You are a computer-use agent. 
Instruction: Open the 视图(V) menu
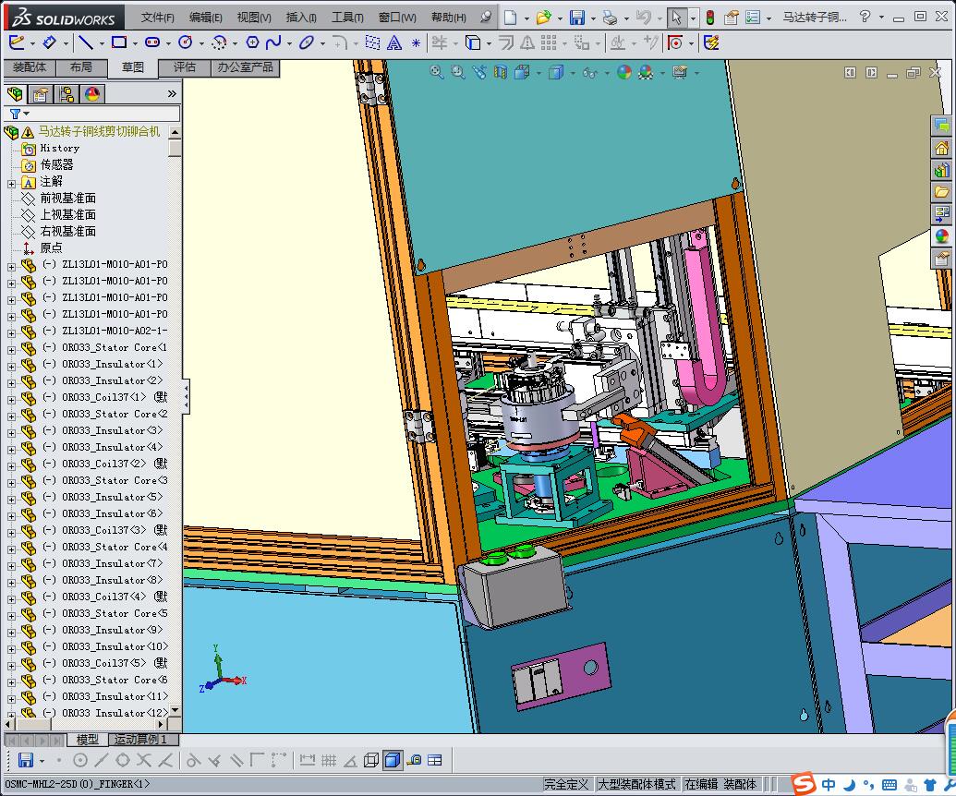point(254,17)
